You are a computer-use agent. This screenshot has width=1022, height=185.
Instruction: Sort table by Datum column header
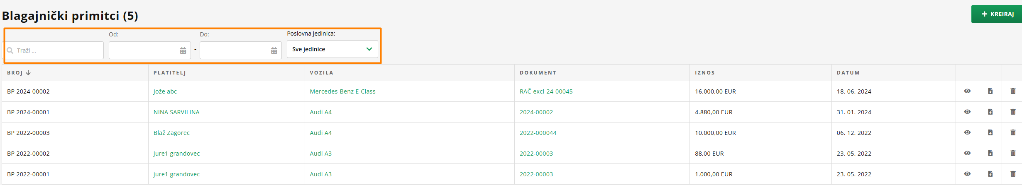pos(848,72)
